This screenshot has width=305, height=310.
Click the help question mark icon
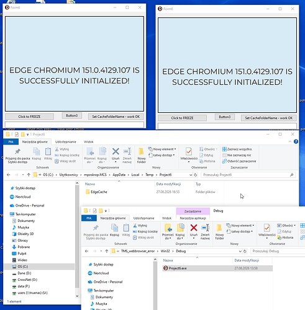pos(296,141)
